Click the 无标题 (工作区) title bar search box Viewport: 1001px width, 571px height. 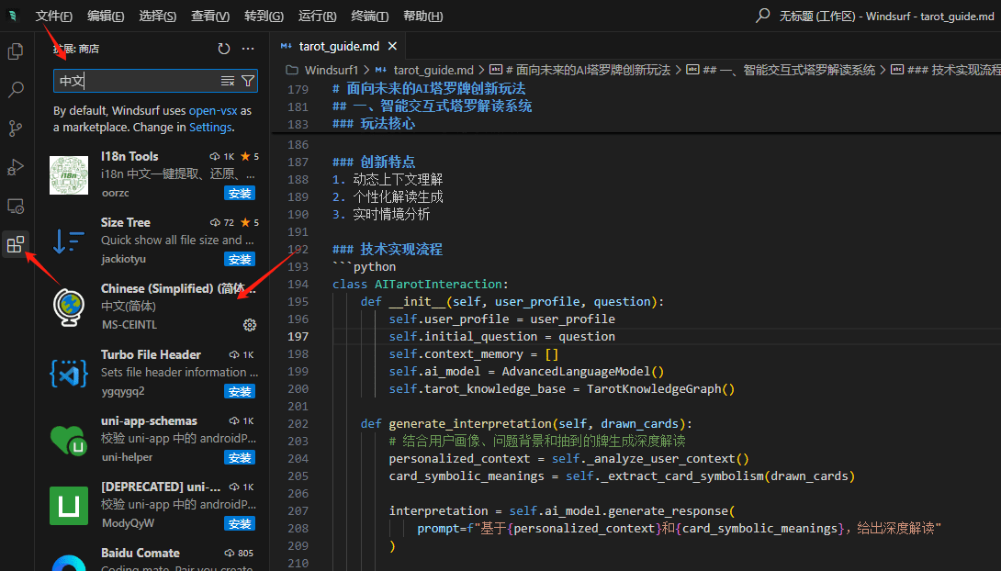886,16
